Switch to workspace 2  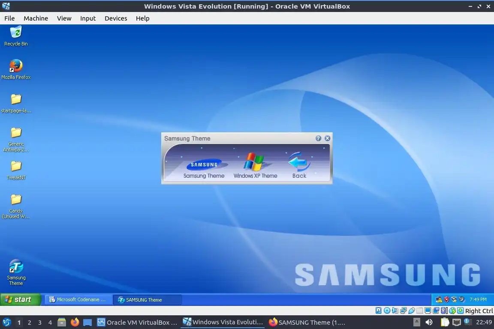29,323
